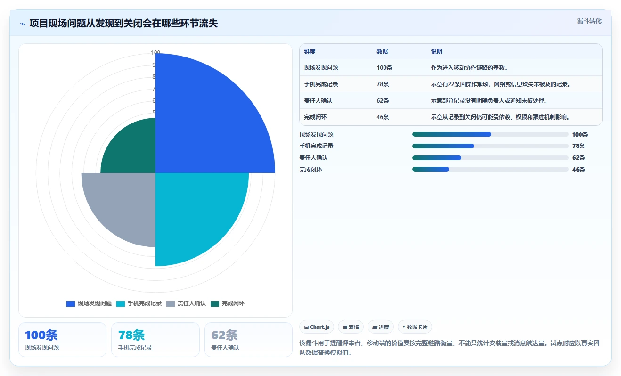The image size is (621, 376).
Task: Click the page title about 项目现场问题
Action: pos(123,24)
